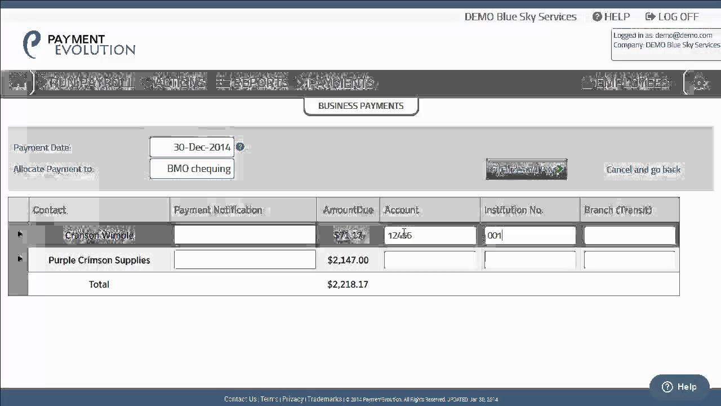Image resolution: width=721 pixels, height=406 pixels.
Task: Click the Finalize and Pay button
Action: 527,169
